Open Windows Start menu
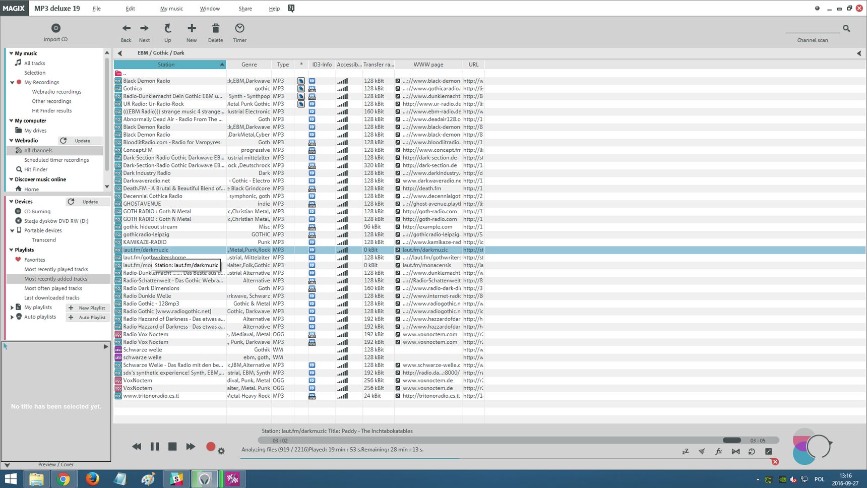Image resolution: width=867 pixels, height=488 pixels. (11, 479)
